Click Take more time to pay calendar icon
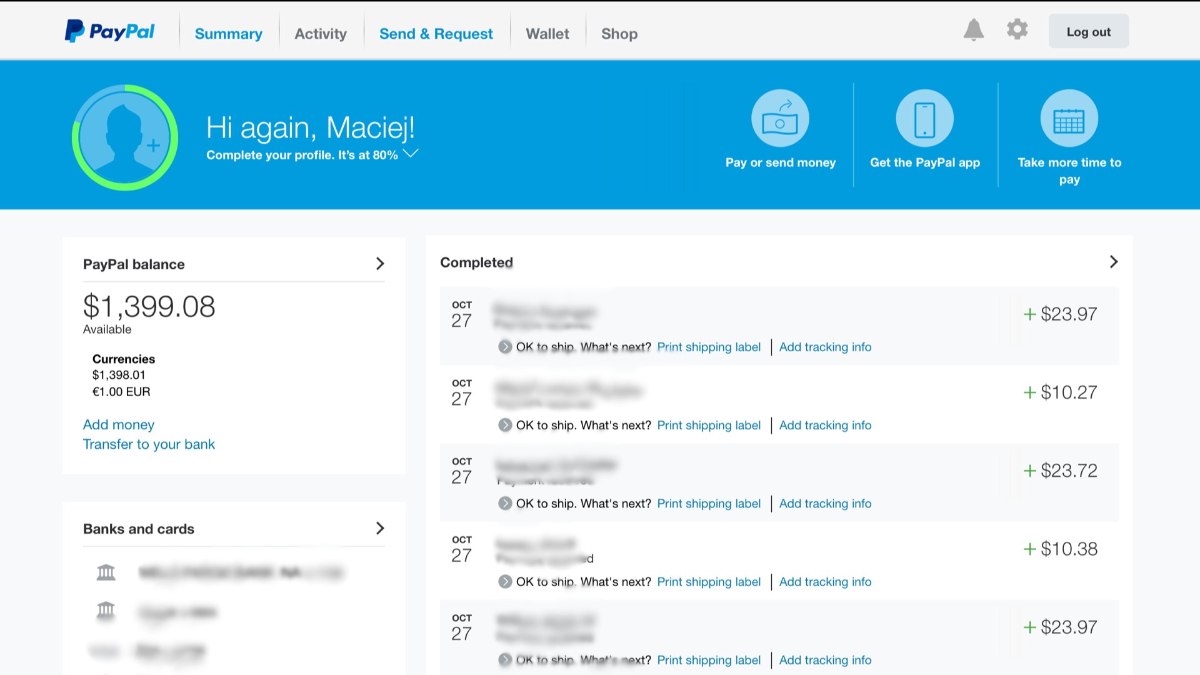 [1069, 118]
